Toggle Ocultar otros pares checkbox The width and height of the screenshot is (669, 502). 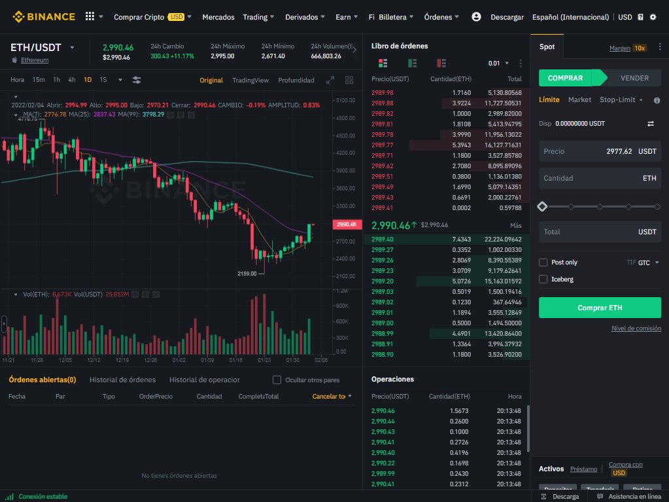coord(277,380)
